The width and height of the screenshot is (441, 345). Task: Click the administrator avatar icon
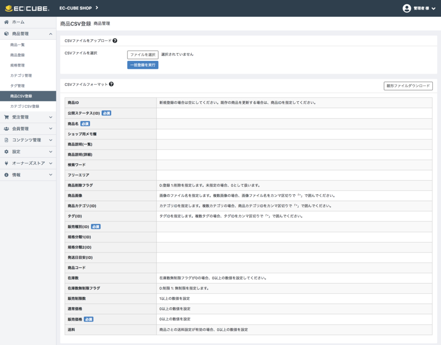406,9
